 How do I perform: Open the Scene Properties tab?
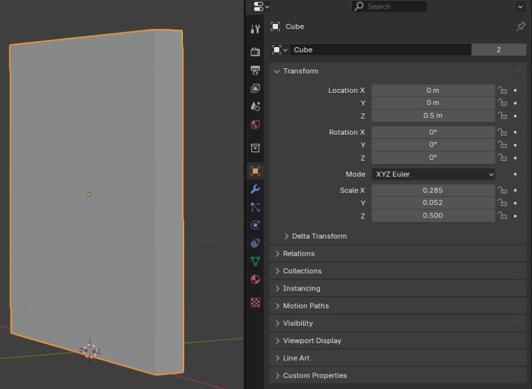click(254, 106)
